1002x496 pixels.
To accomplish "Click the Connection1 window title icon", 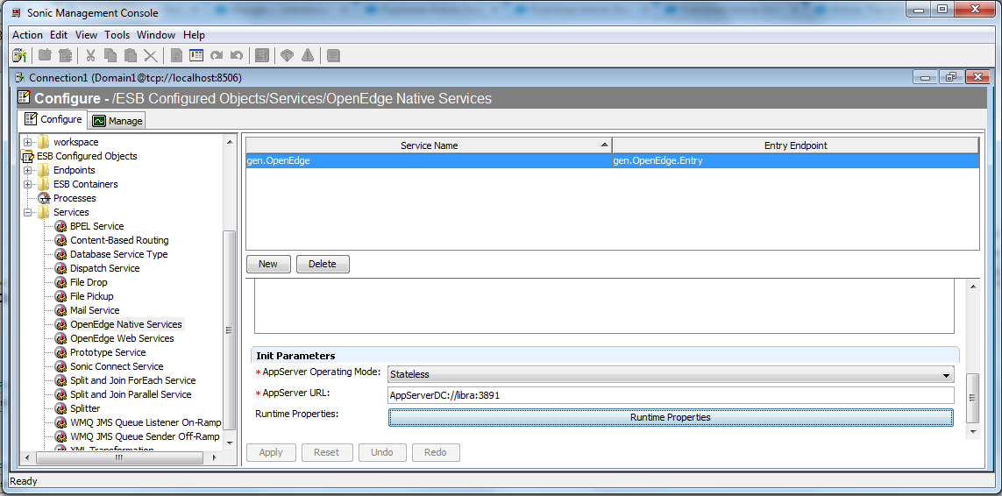I will point(22,77).
